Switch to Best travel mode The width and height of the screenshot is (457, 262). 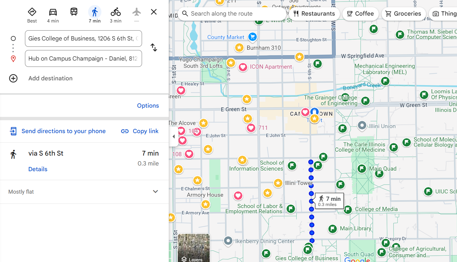(32, 15)
